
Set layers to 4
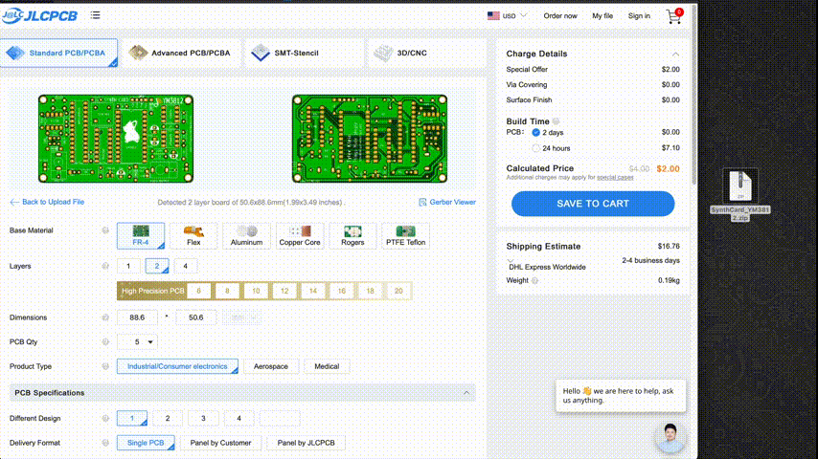point(185,266)
